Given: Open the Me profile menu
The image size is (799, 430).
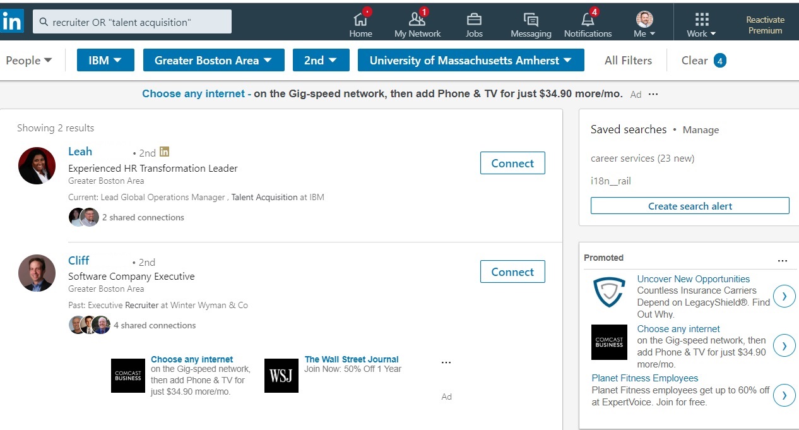Looking at the screenshot, I should pos(643,22).
